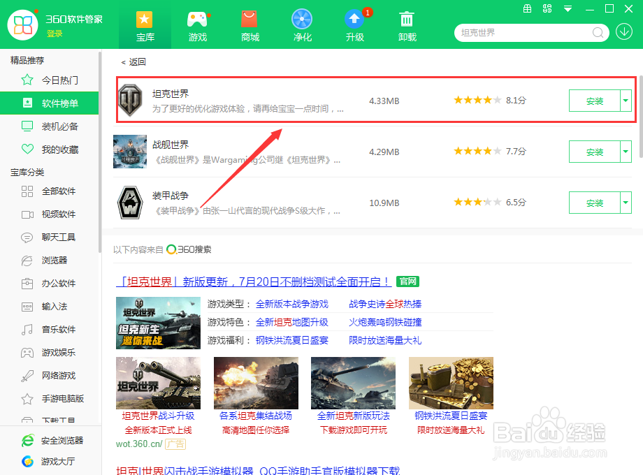Open the 卸载 uninstall tab
Screen dimensions: 643x475
click(407, 27)
